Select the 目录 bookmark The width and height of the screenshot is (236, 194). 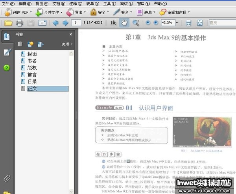pyautogui.click(x=32, y=81)
